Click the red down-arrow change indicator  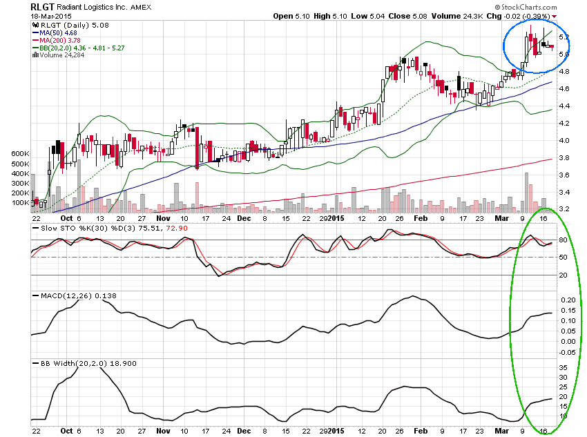[x=554, y=17]
